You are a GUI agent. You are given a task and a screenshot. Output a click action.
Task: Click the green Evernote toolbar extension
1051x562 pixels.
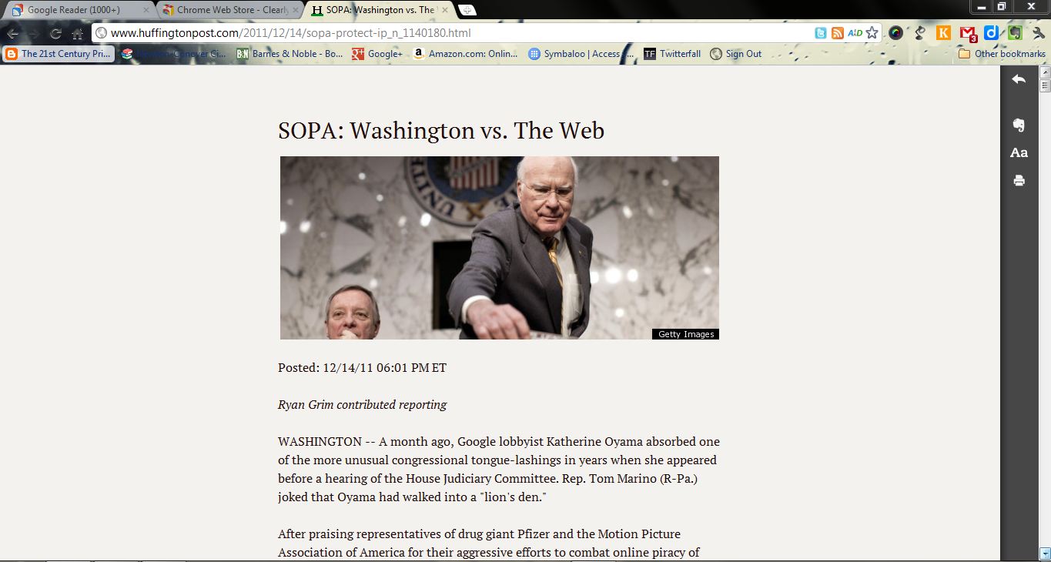(x=1015, y=33)
